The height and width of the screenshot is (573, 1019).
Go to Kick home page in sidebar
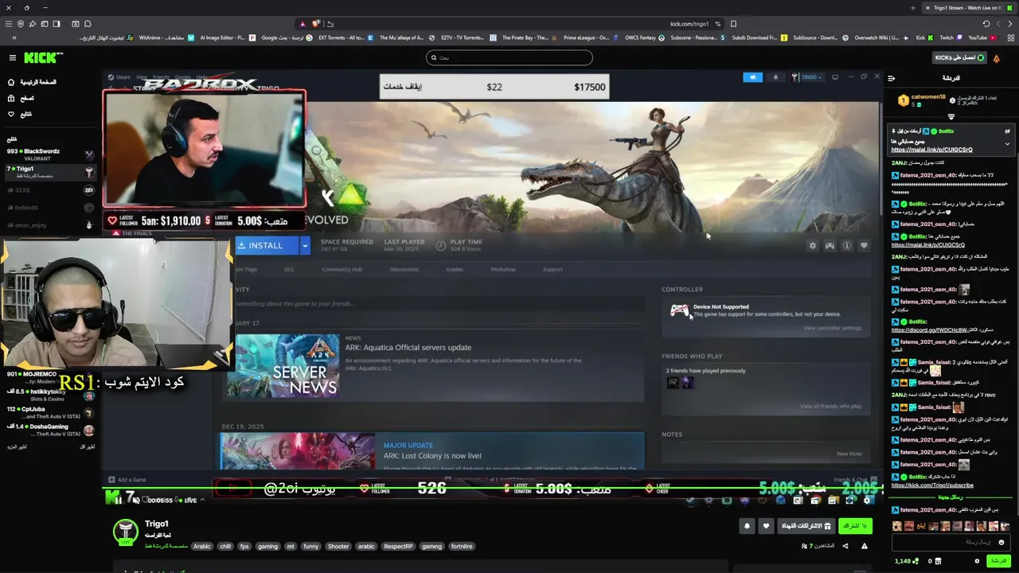point(33,82)
